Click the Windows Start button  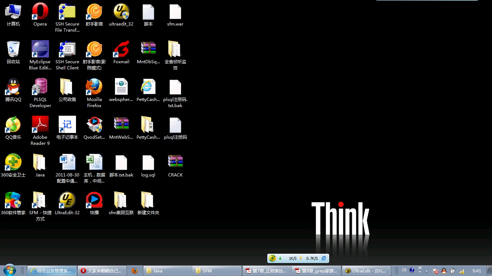click(9, 270)
